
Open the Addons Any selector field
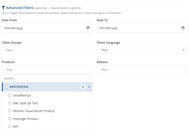(x=142, y=69)
